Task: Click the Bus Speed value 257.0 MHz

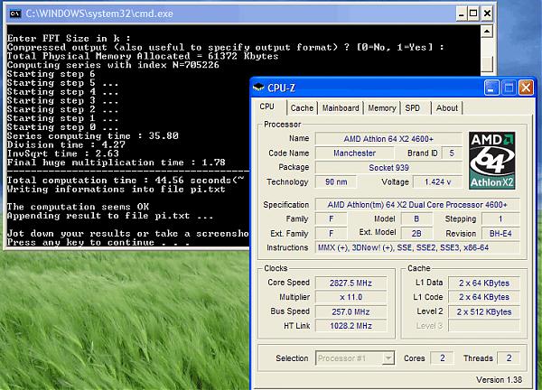Action: 350,311
